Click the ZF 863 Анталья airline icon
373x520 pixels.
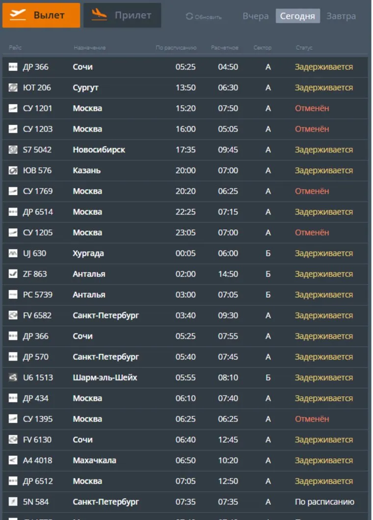pyautogui.click(x=13, y=274)
